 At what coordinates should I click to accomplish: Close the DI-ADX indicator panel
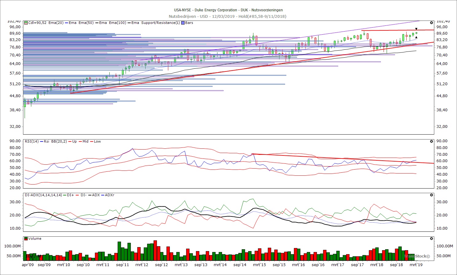coord(432,195)
